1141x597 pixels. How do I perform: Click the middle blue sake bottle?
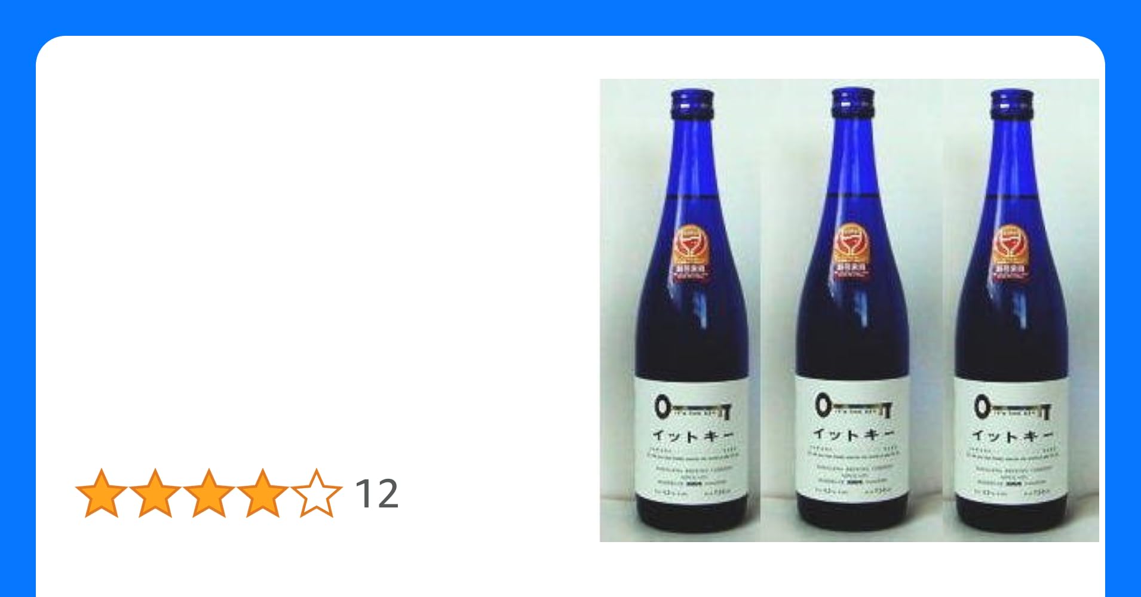pos(852,310)
